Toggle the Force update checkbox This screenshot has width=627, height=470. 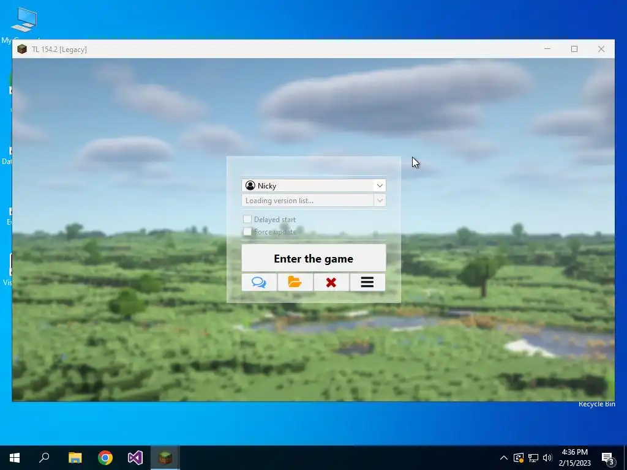(x=247, y=231)
